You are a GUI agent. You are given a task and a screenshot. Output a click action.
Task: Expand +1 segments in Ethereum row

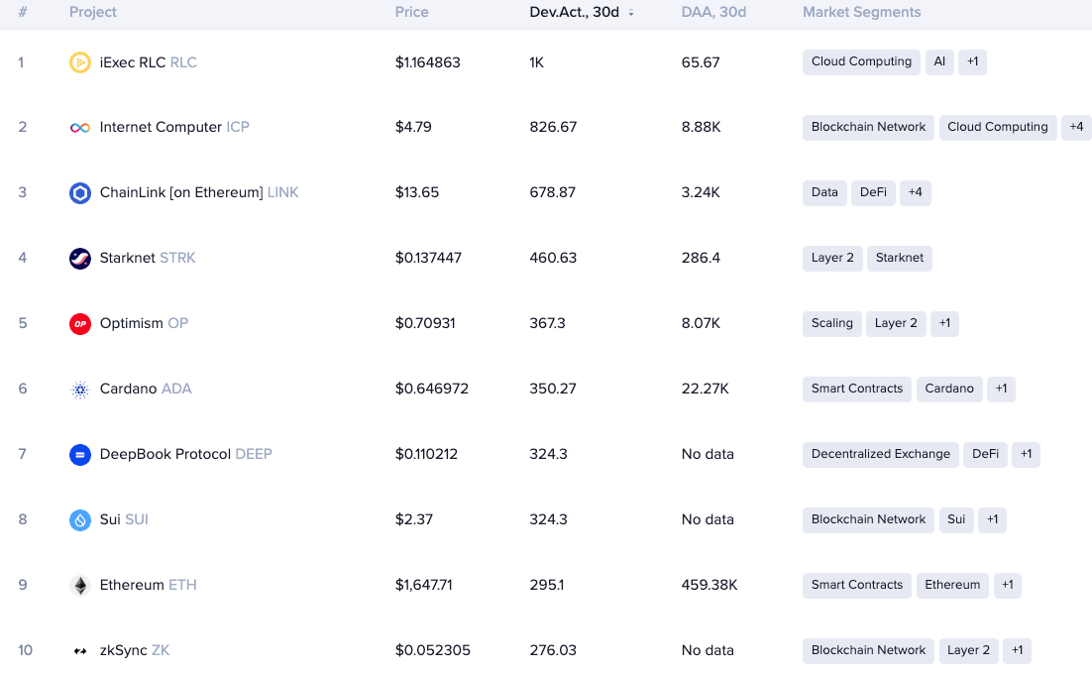(x=1007, y=586)
